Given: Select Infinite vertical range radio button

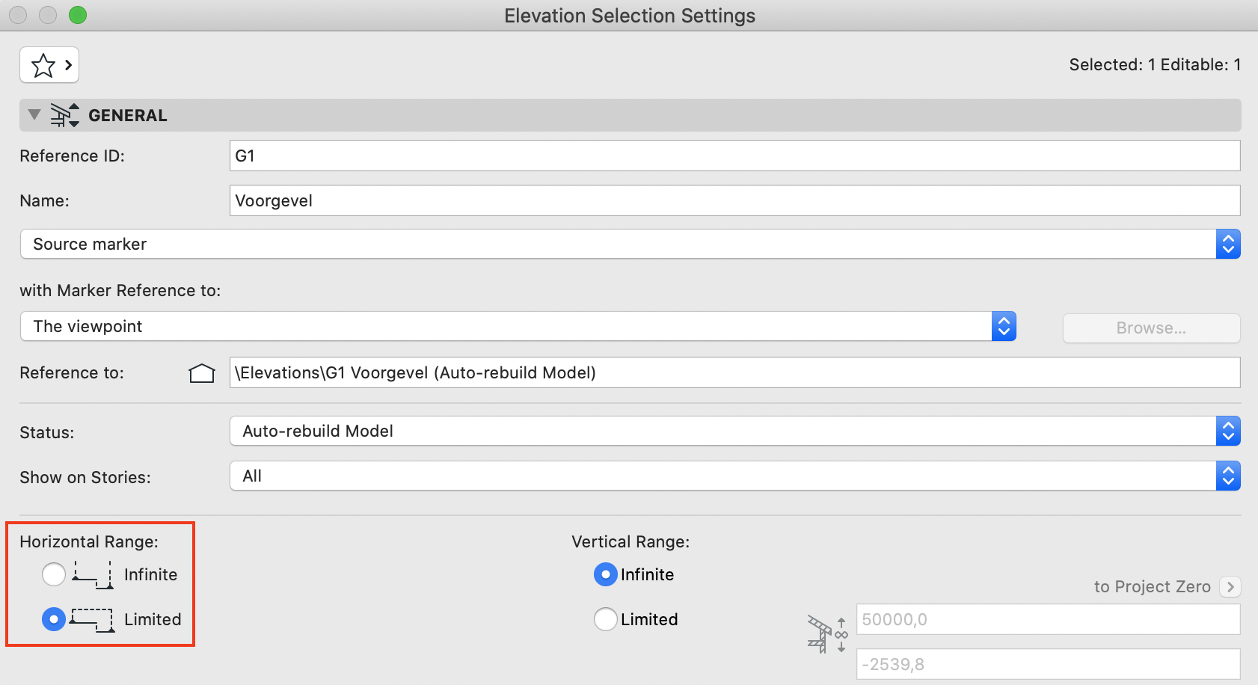Looking at the screenshot, I should [606, 574].
